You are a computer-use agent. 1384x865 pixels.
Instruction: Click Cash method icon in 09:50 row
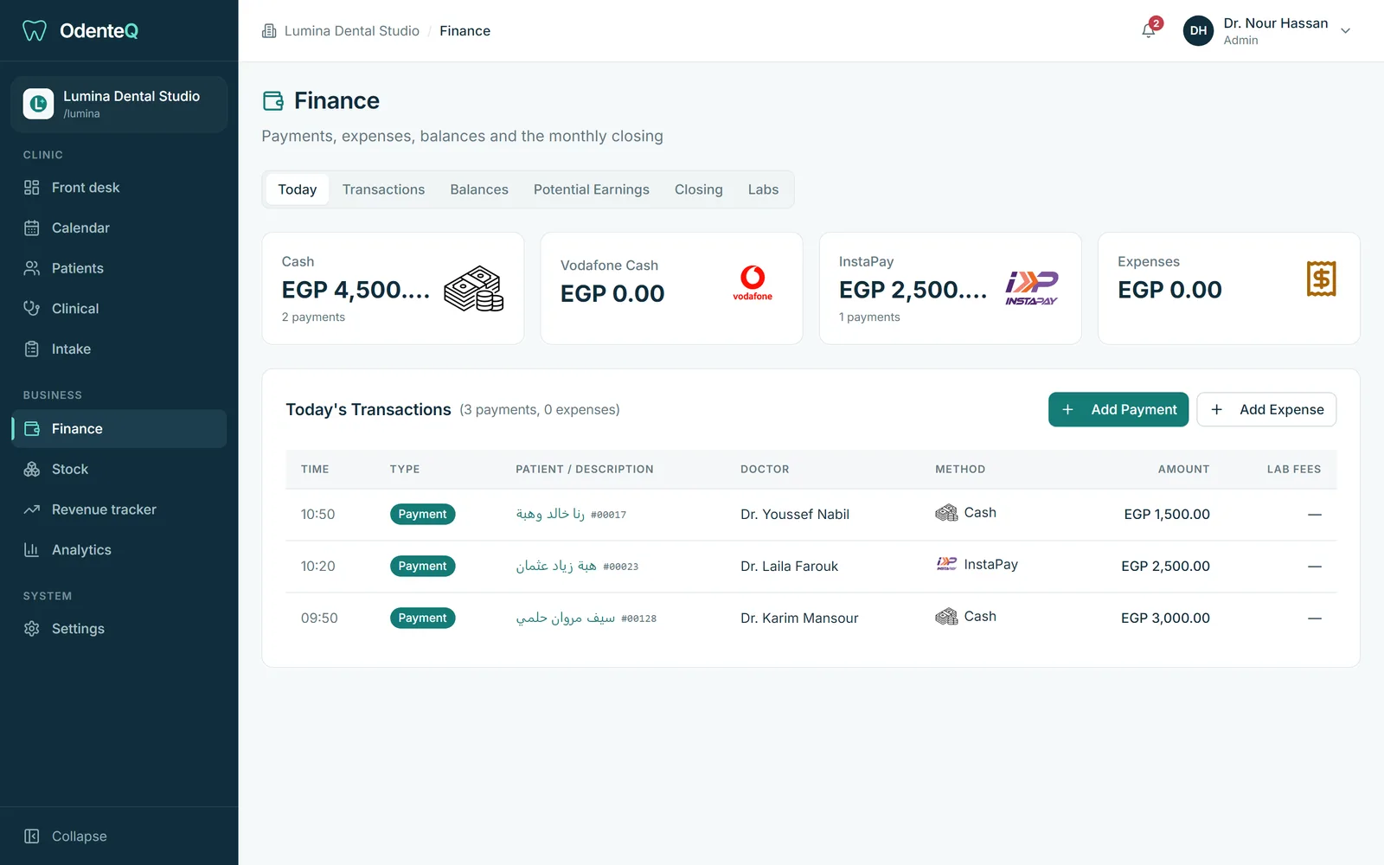tap(946, 617)
